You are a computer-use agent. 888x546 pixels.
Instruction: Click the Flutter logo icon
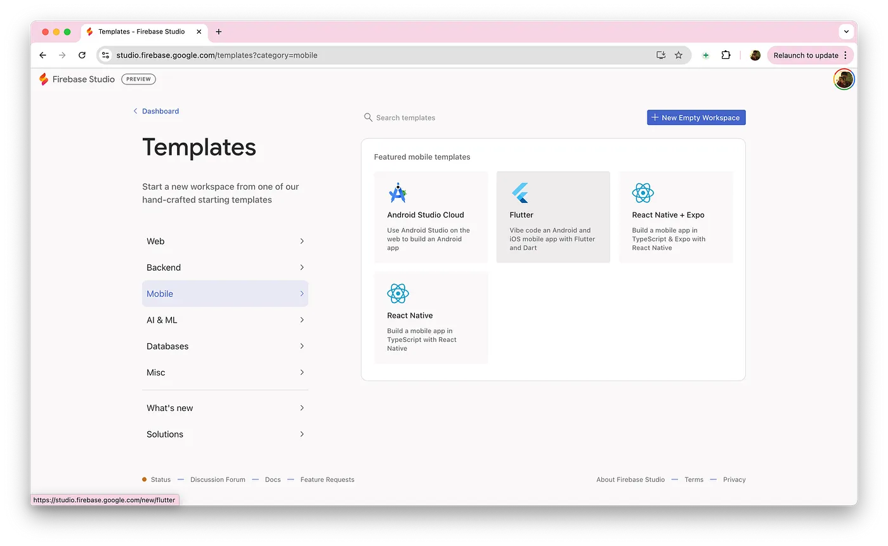click(x=519, y=193)
